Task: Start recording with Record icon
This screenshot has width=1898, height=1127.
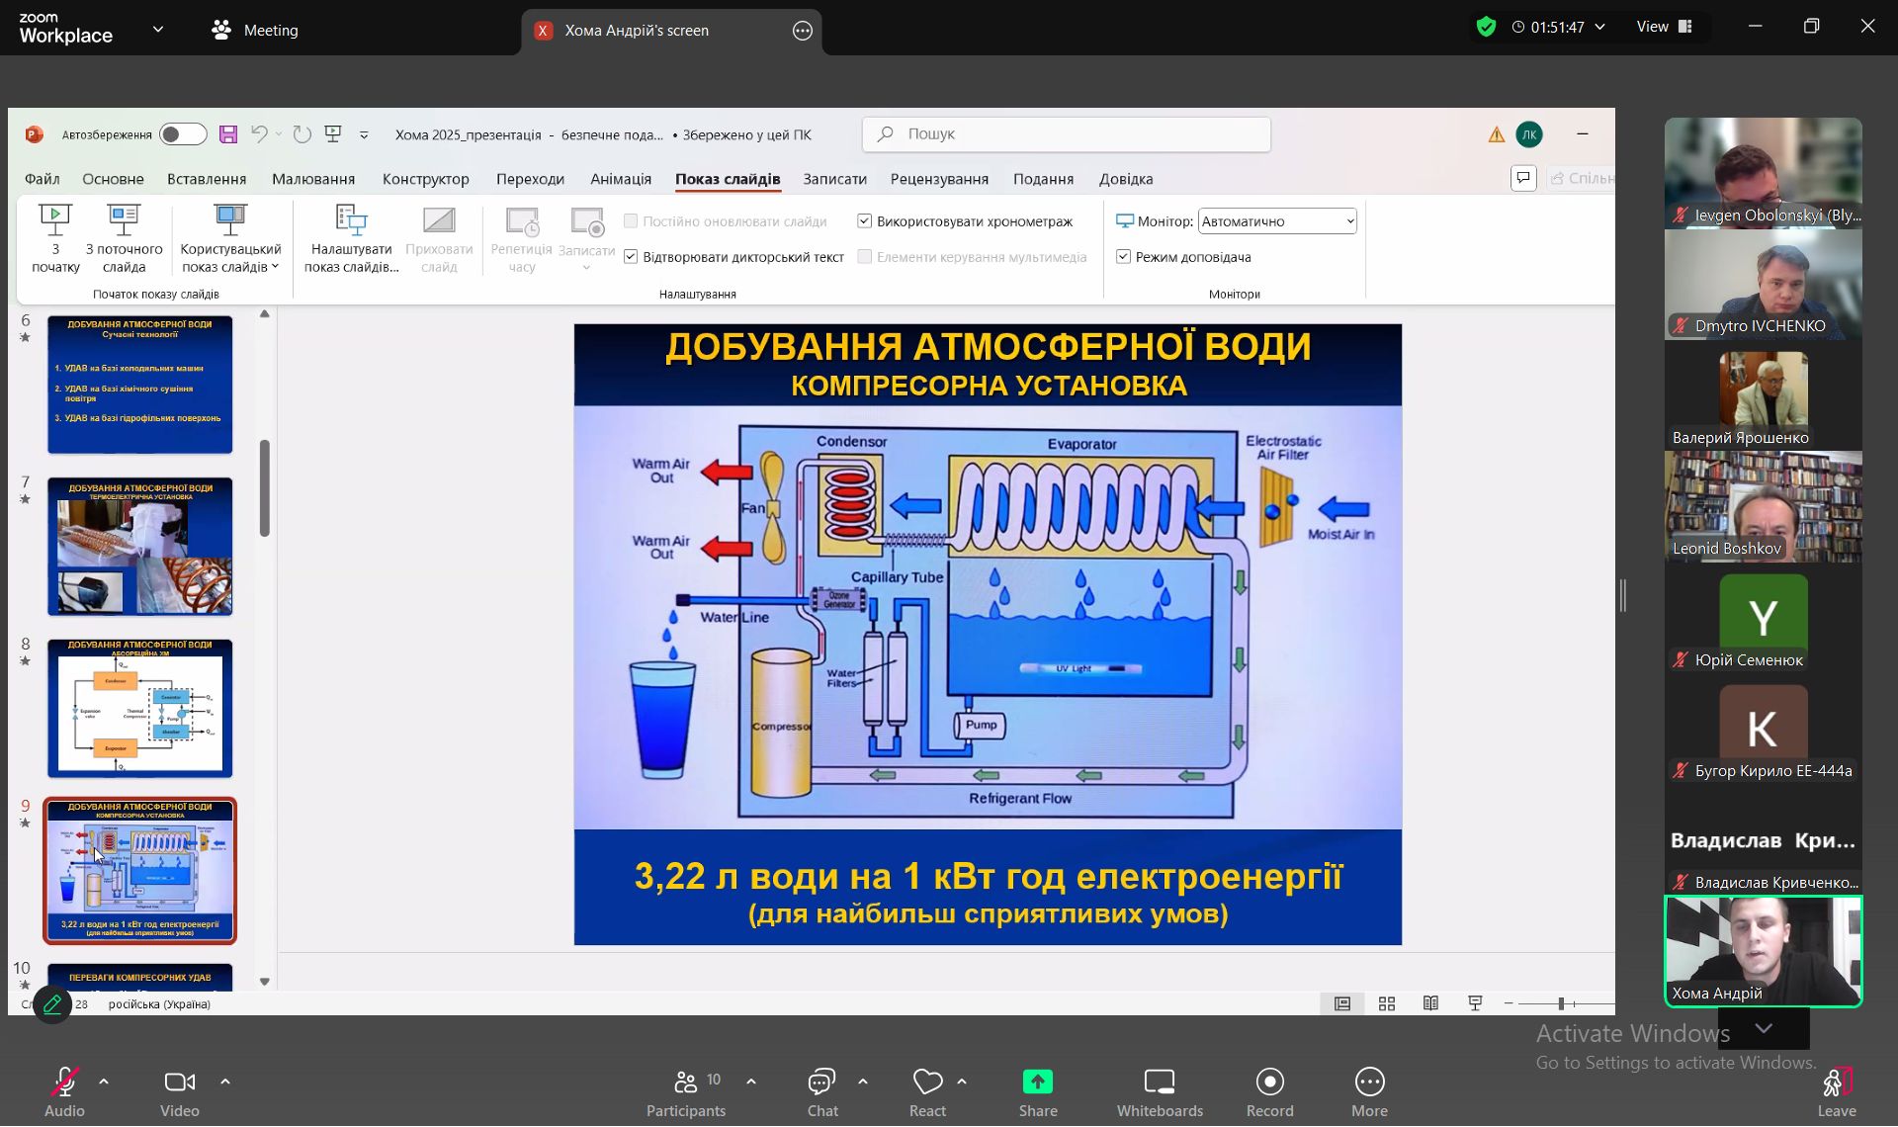Action: tap(1269, 1082)
